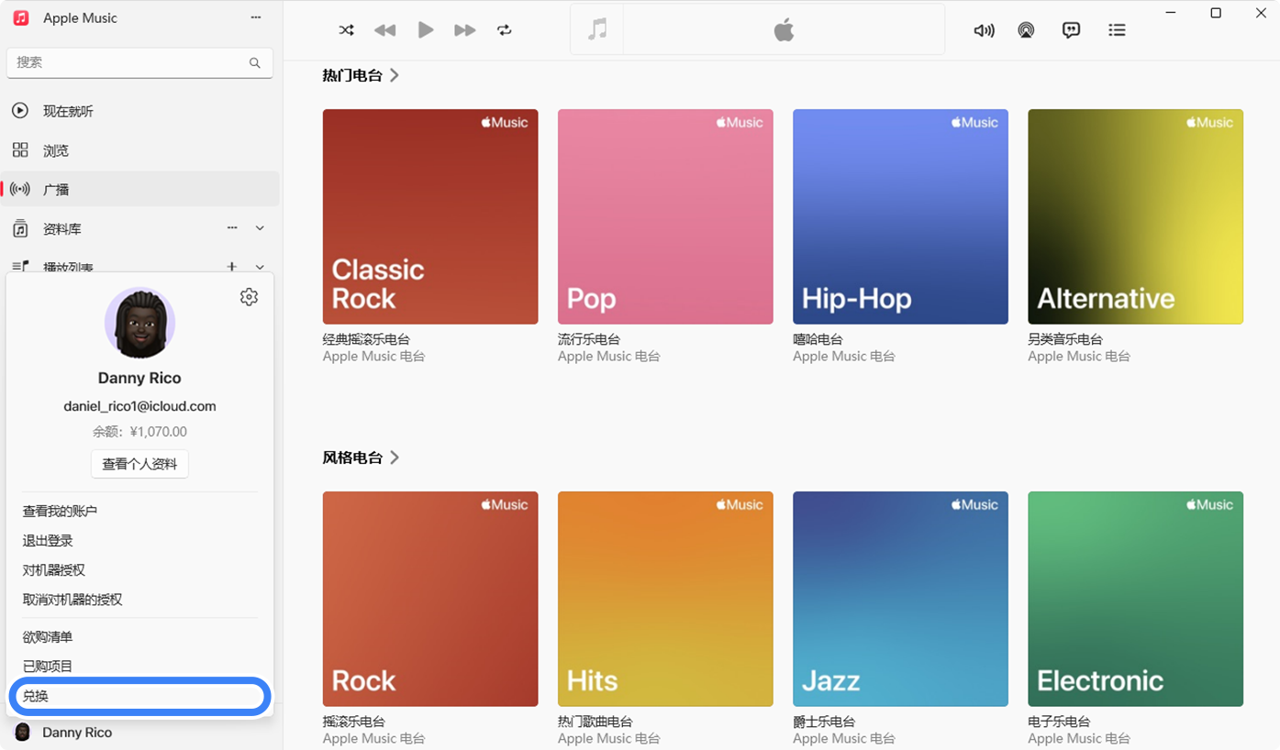Click the 爵士乐电台 title link
Image resolution: width=1280 pixels, height=750 pixels.
pos(824,722)
